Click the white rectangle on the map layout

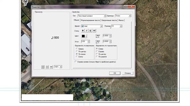pos(47,97)
